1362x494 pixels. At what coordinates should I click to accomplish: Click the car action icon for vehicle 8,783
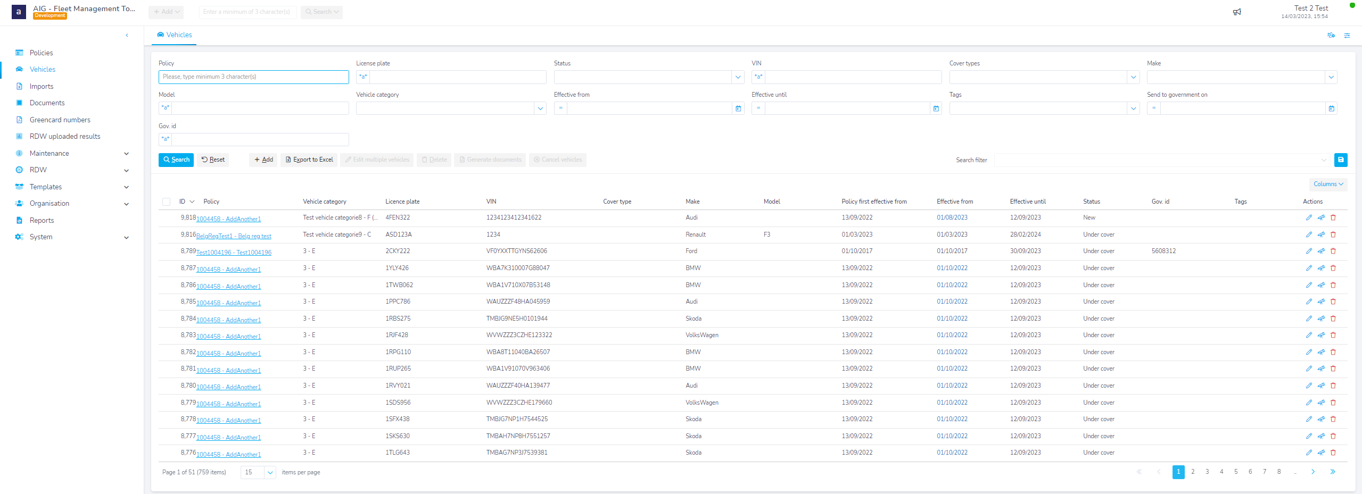click(1321, 335)
